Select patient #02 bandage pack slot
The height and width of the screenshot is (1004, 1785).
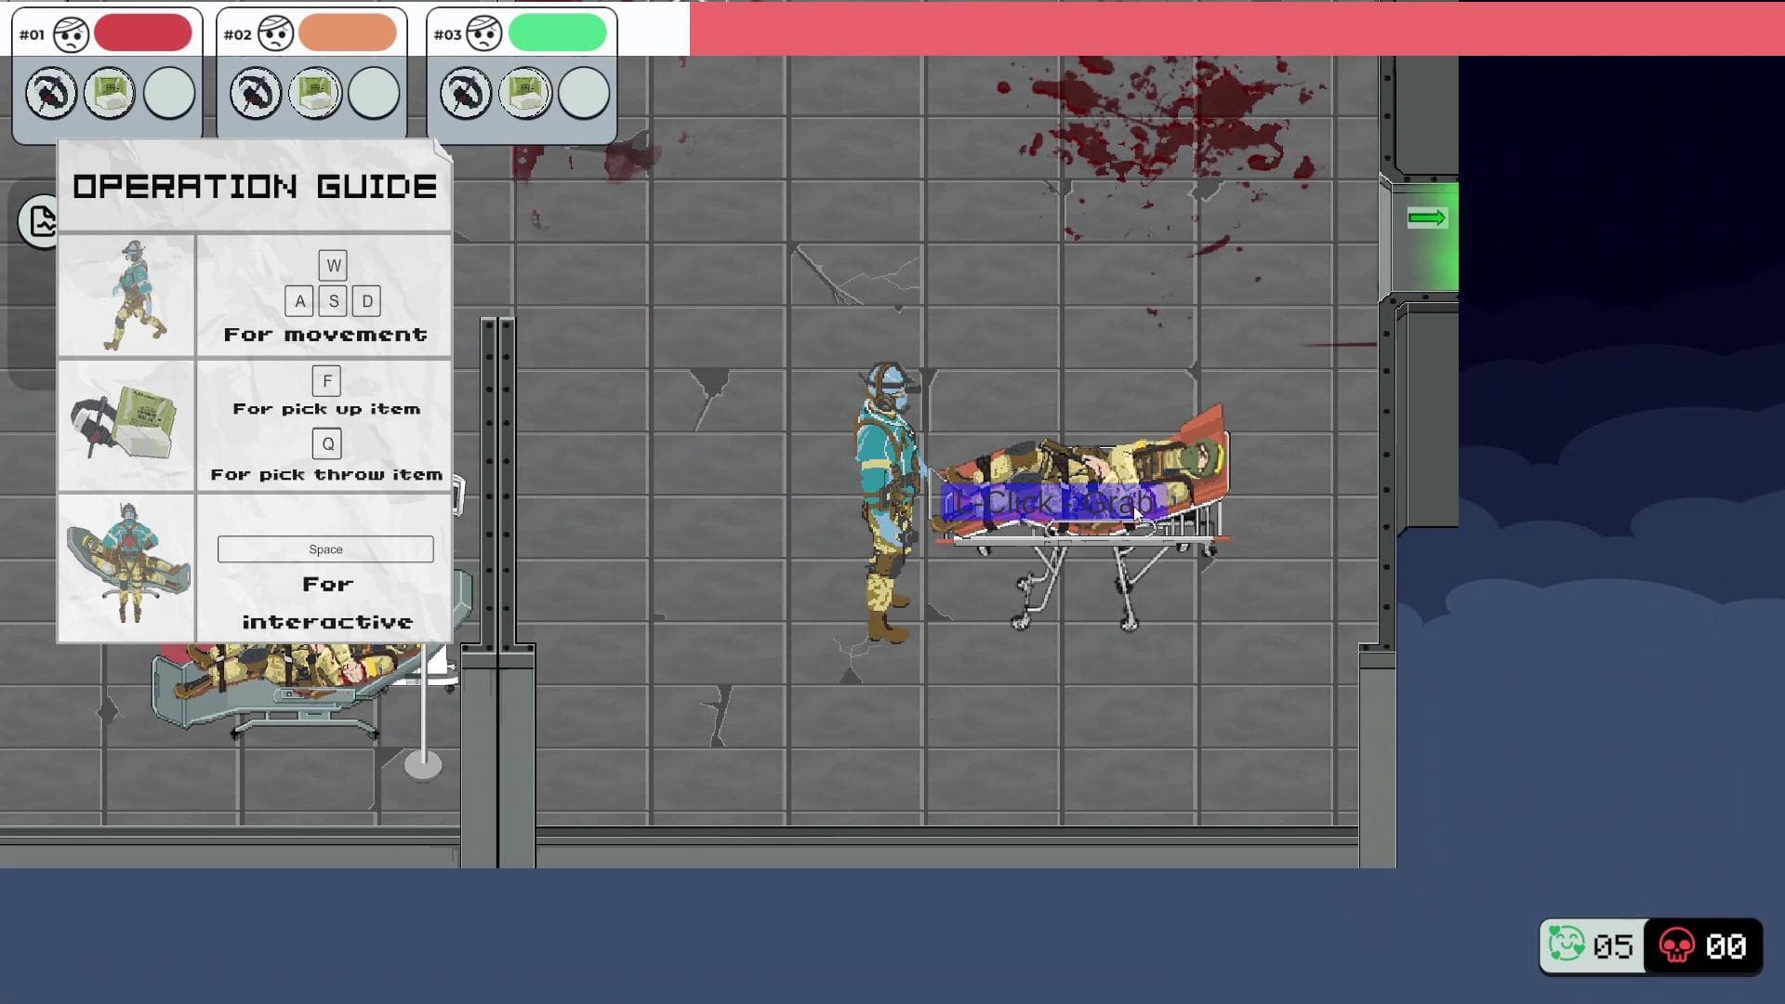[x=315, y=93]
